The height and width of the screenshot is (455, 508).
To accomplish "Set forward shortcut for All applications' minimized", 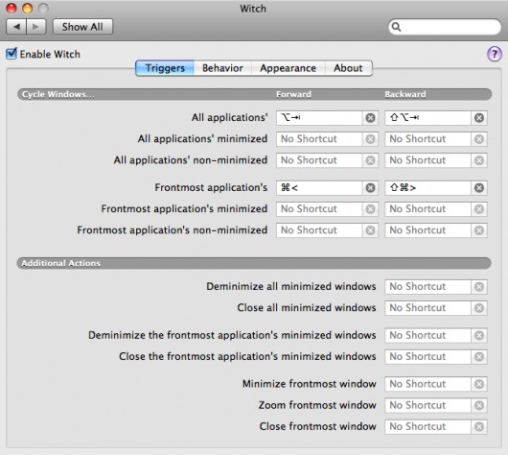I will pyautogui.click(x=319, y=139).
